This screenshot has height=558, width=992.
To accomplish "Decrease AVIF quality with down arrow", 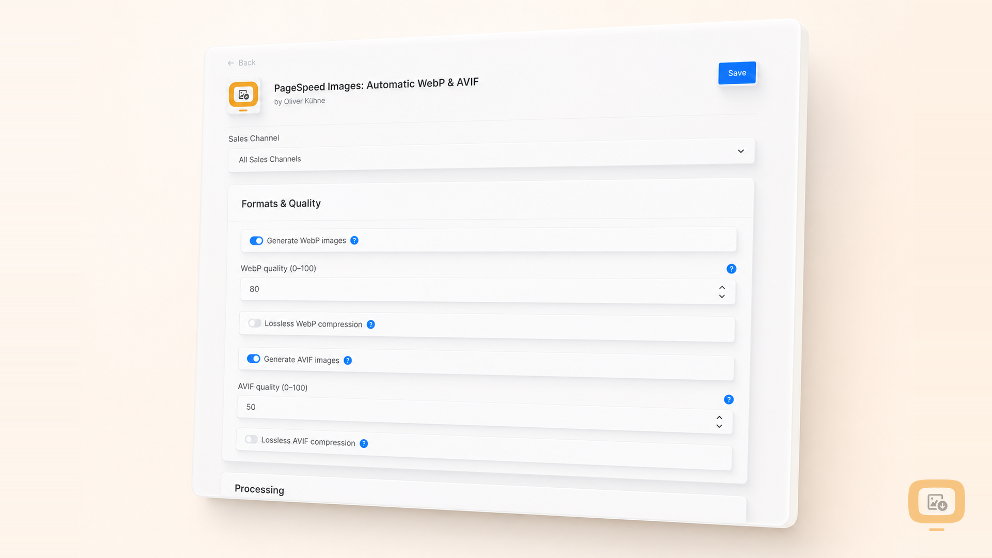I will (719, 426).
